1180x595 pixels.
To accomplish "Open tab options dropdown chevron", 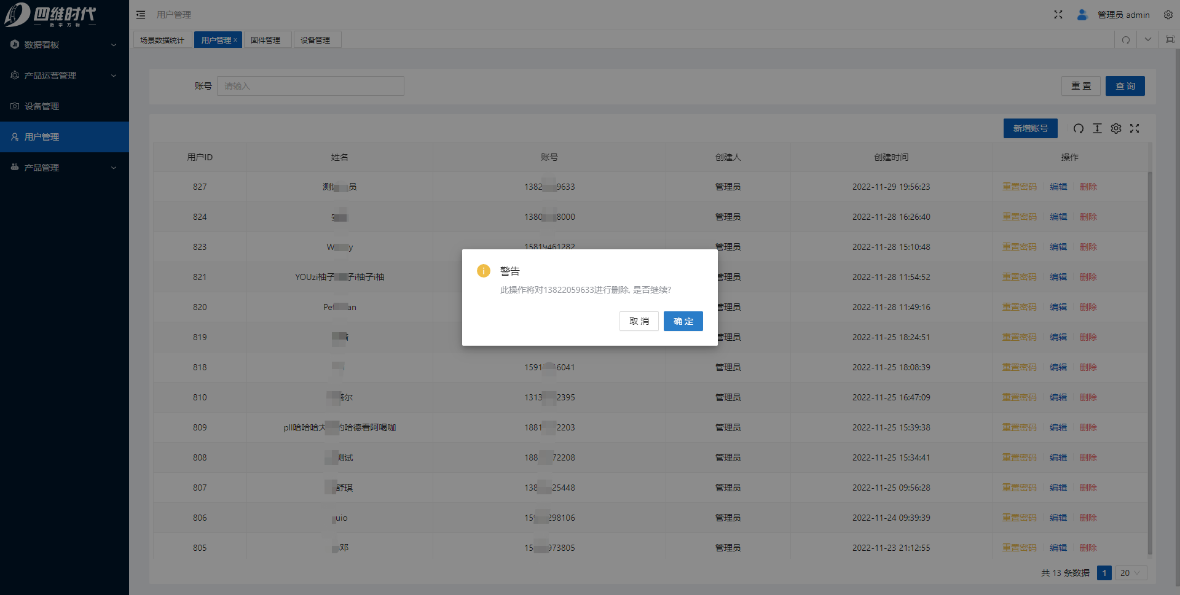I will 1147,40.
